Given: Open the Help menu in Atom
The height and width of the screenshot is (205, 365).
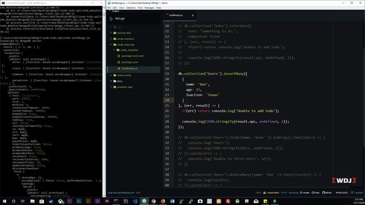Looking at the screenshot, I should 159,7.
